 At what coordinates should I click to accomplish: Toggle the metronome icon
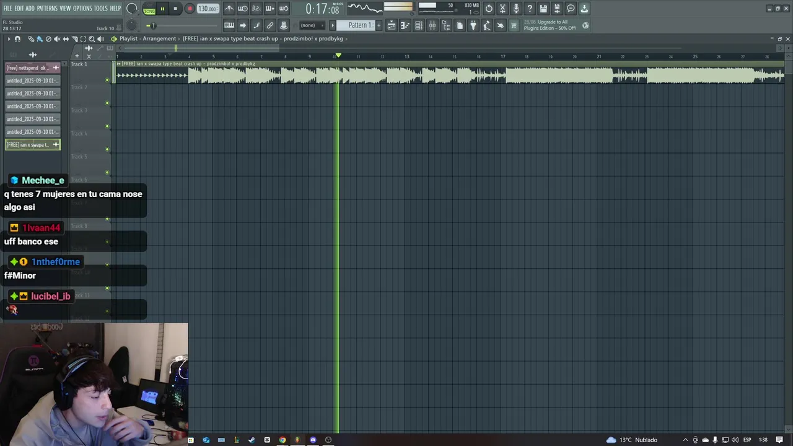229,9
